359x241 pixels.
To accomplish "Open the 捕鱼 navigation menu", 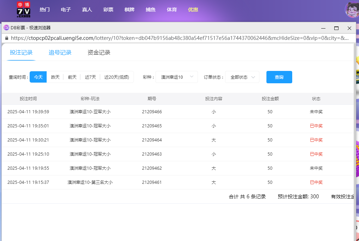I will tap(151, 10).
